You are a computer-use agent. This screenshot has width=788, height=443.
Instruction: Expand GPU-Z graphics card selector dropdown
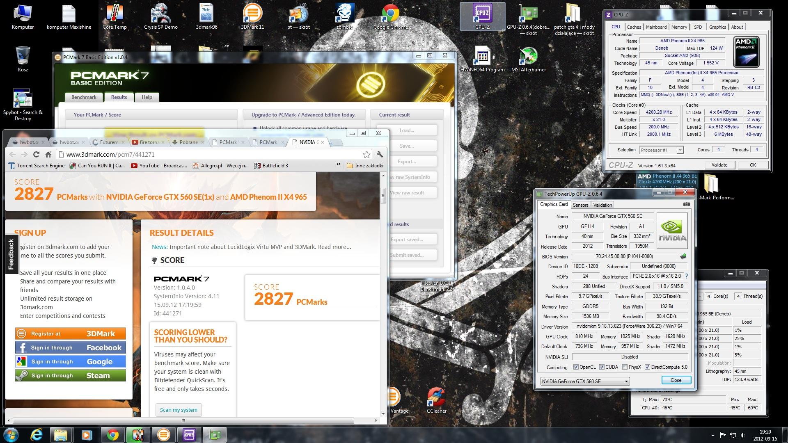626,381
